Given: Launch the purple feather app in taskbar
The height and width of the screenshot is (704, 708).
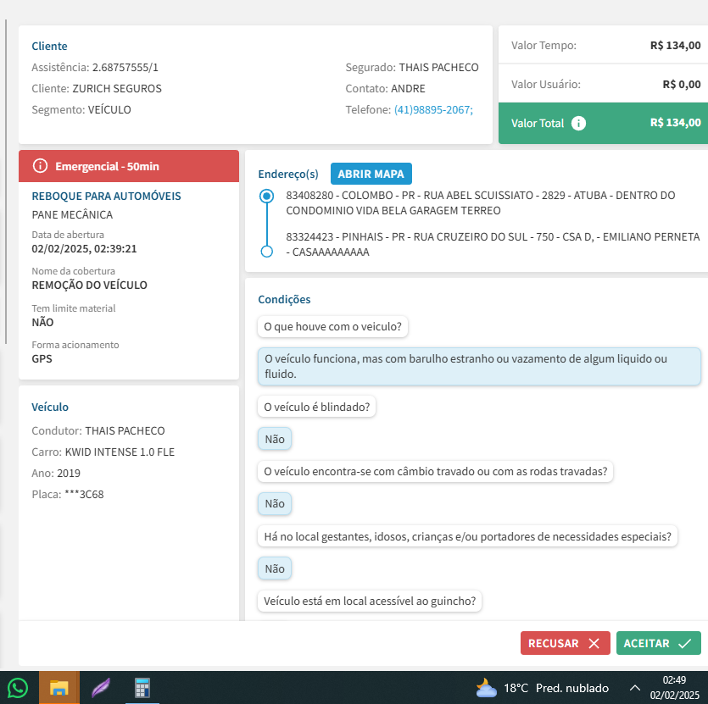Looking at the screenshot, I should coord(101,687).
